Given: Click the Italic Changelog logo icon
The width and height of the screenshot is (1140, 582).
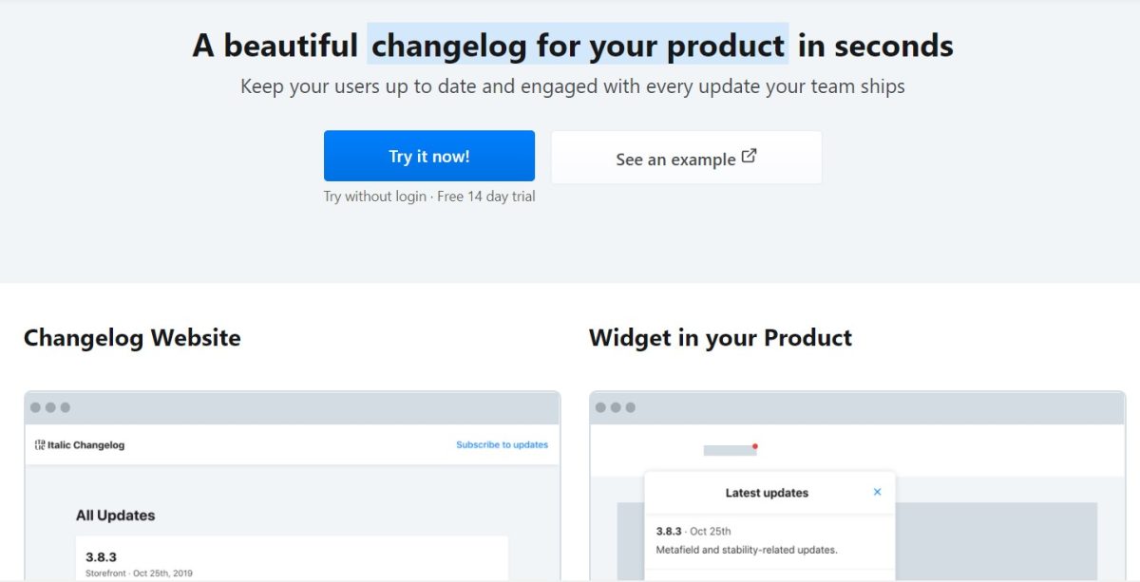Looking at the screenshot, I should 40,444.
